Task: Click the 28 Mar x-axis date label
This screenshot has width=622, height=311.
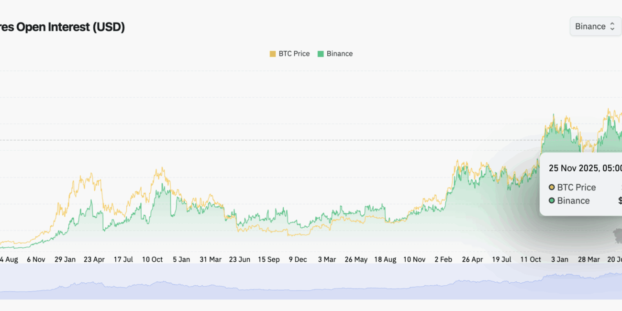Action: point(589,259)
